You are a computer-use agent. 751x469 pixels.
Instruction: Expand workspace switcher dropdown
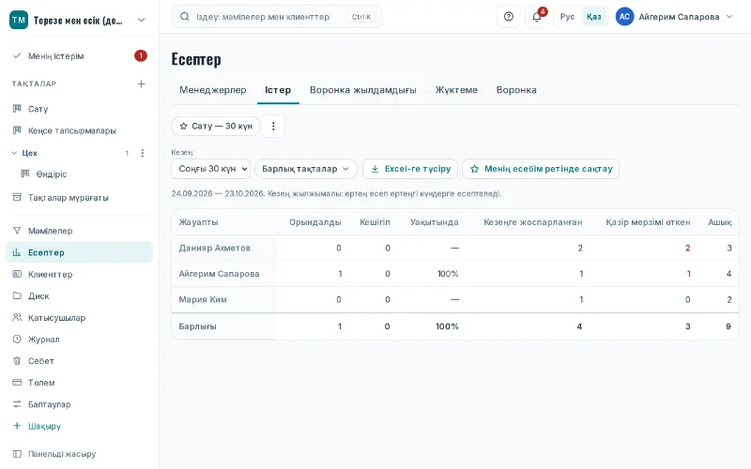click(x=142, y=20)
